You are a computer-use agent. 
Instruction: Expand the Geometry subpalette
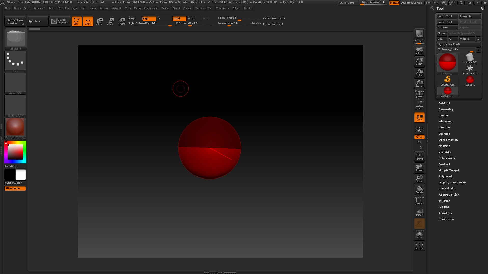pyautogui.click(x=446, y=109)
